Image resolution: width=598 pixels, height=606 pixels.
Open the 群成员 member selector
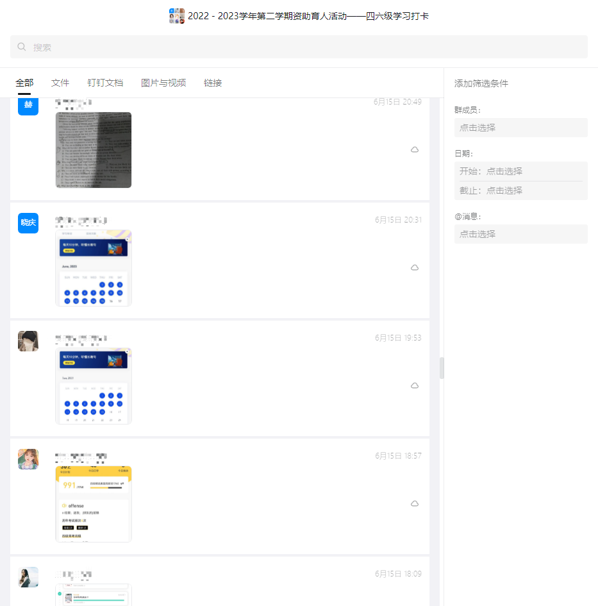pos(520,128)
